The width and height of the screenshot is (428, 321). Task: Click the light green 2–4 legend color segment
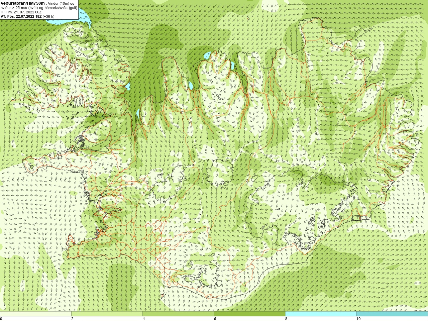click(107, 314)
